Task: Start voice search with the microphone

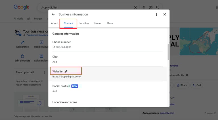Action: pyautogui.click(x=144, y=7)
